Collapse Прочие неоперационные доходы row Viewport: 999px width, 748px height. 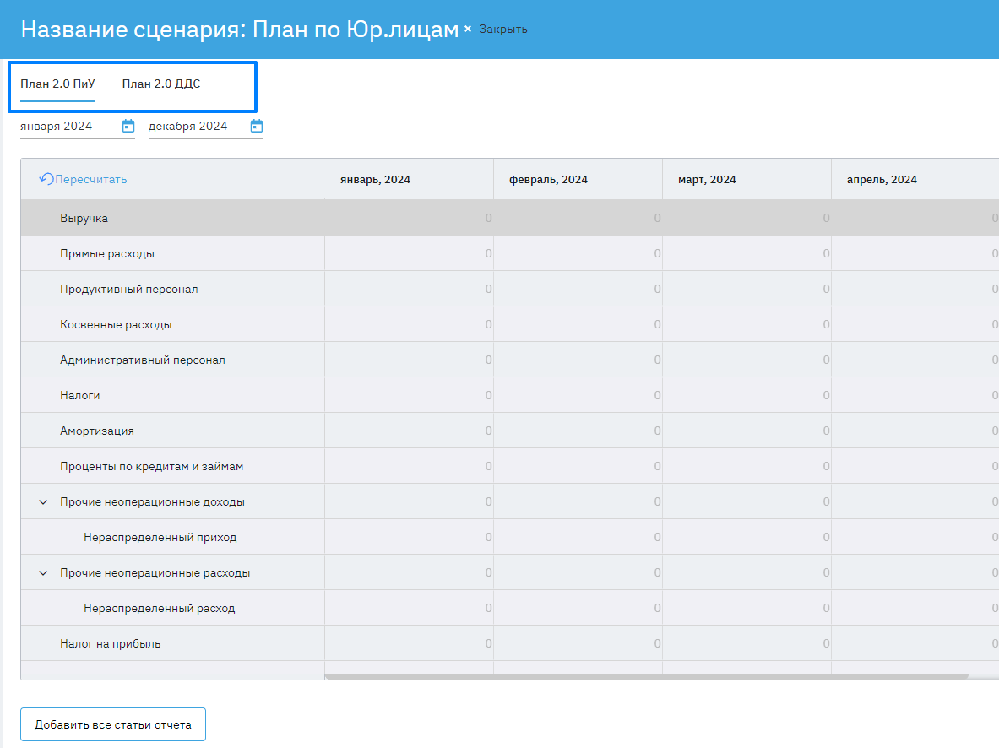pyautogui.click(x=43, y=502)
